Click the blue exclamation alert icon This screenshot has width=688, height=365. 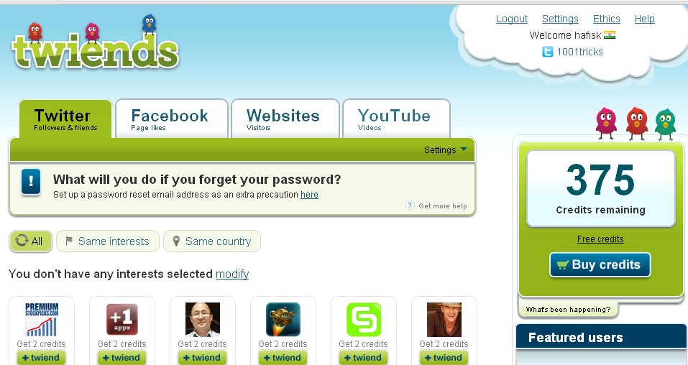point(31,182)
